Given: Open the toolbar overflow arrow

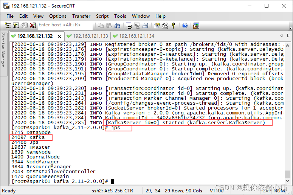Looking at the screenshot, I should (290, 28).
